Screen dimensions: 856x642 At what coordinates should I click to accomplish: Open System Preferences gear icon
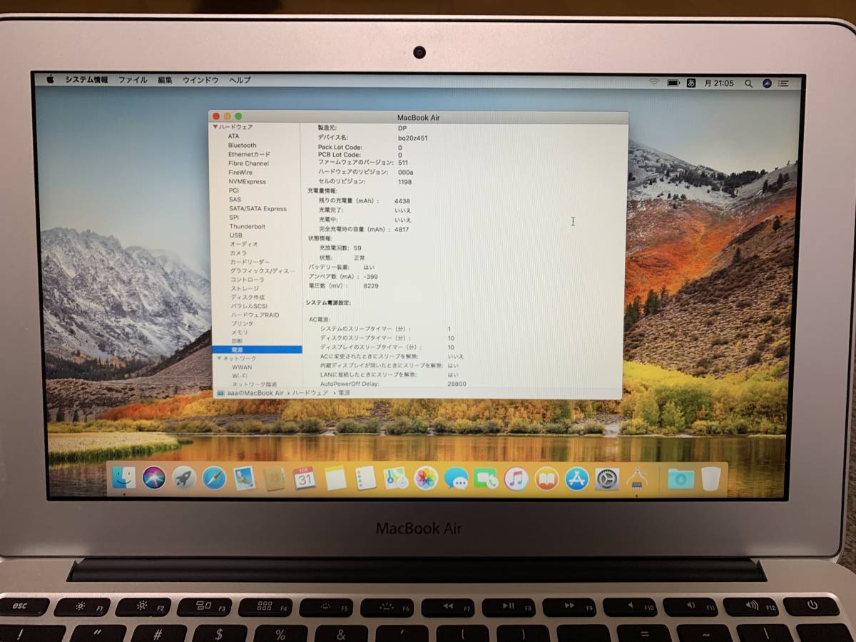(x=607, y=478)
